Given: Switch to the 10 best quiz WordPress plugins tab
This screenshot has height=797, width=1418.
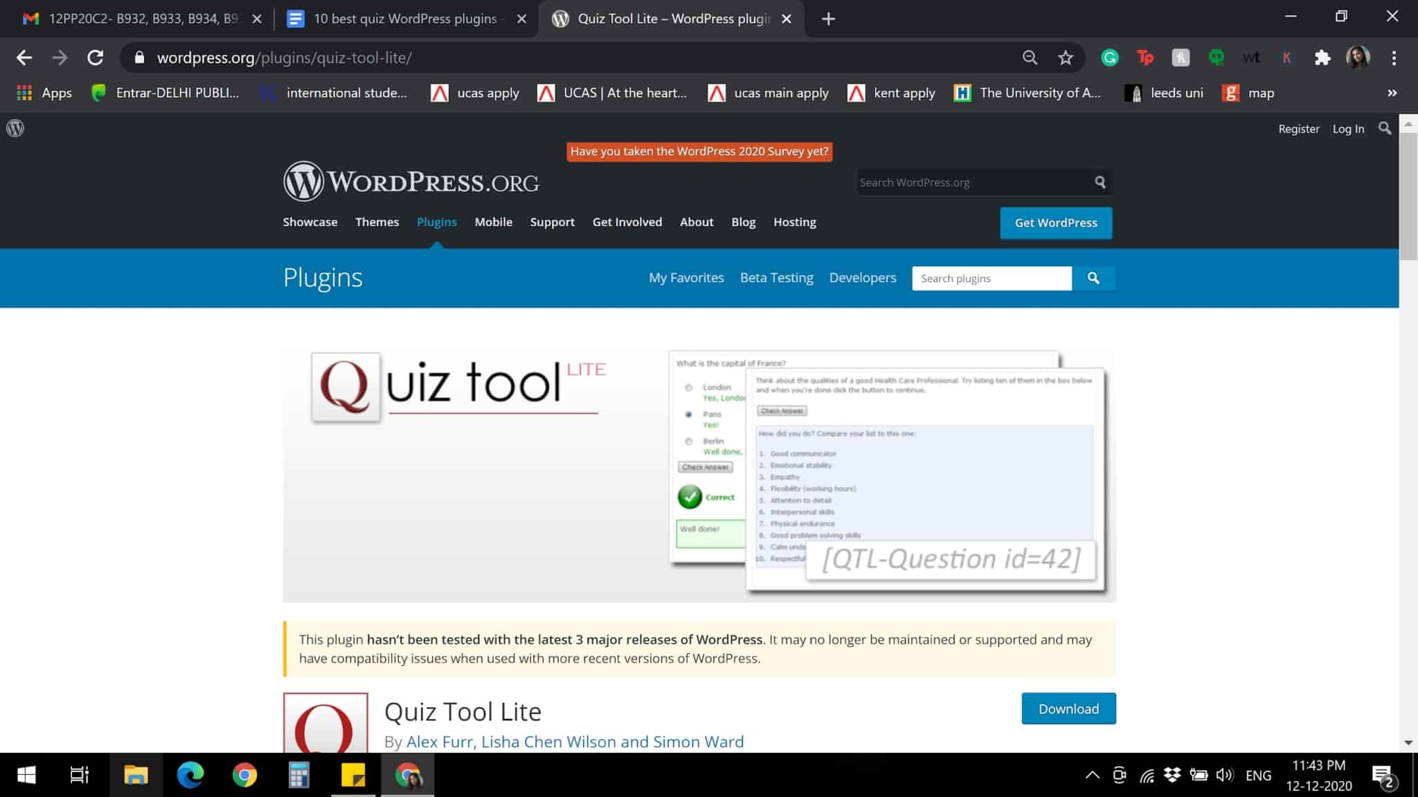Looking at the screenshot, I should pyautogui.click(x=405, y=19).
